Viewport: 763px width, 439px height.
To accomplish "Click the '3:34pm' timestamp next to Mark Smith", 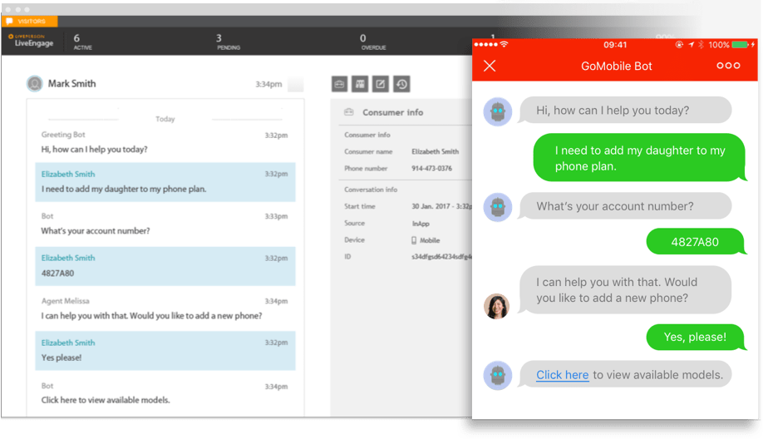I will click(268, 84).
